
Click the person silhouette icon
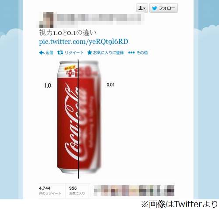[x=141, y=8]
